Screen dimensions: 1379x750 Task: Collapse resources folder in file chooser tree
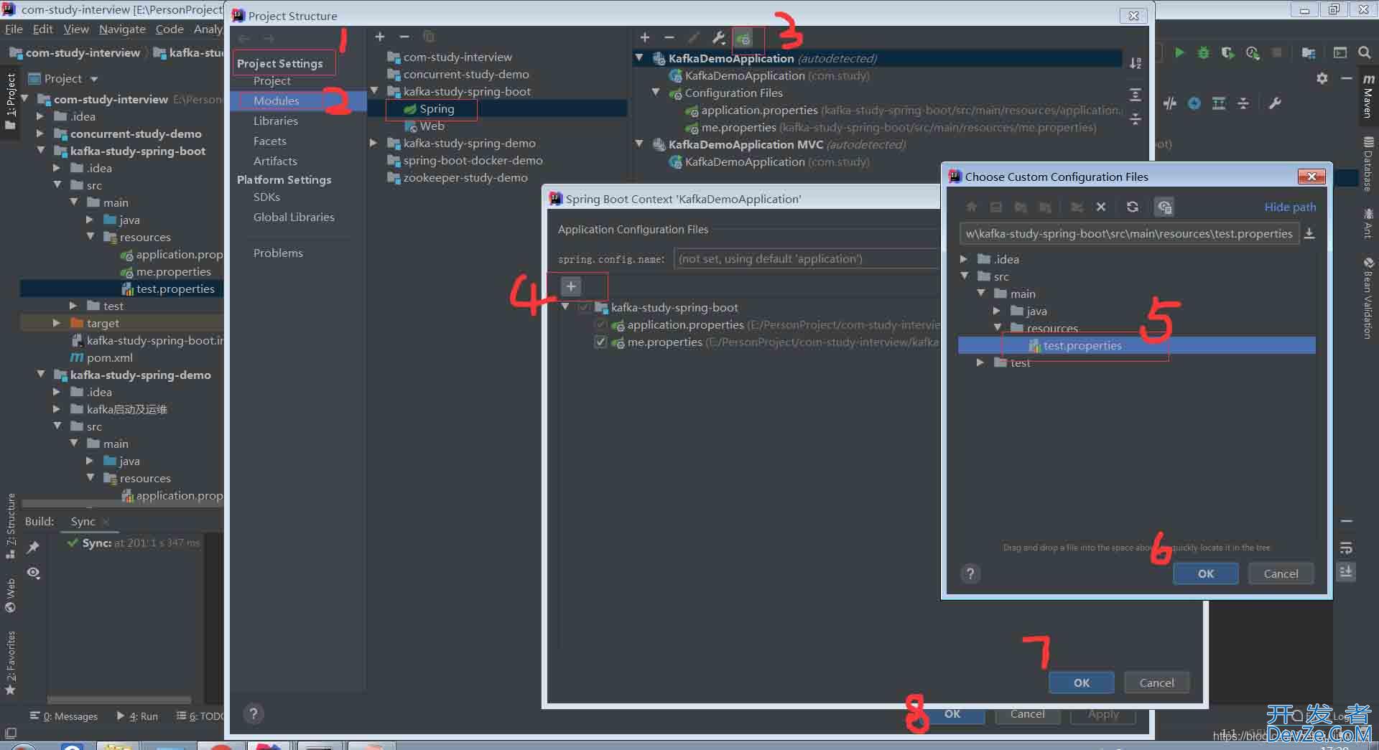click(998, 328)
